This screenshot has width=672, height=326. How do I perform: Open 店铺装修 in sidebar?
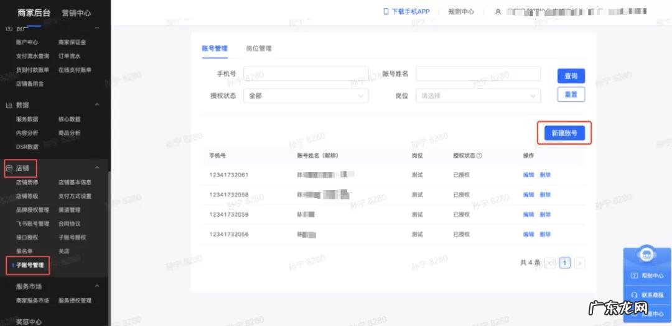[x=27, y=183]
